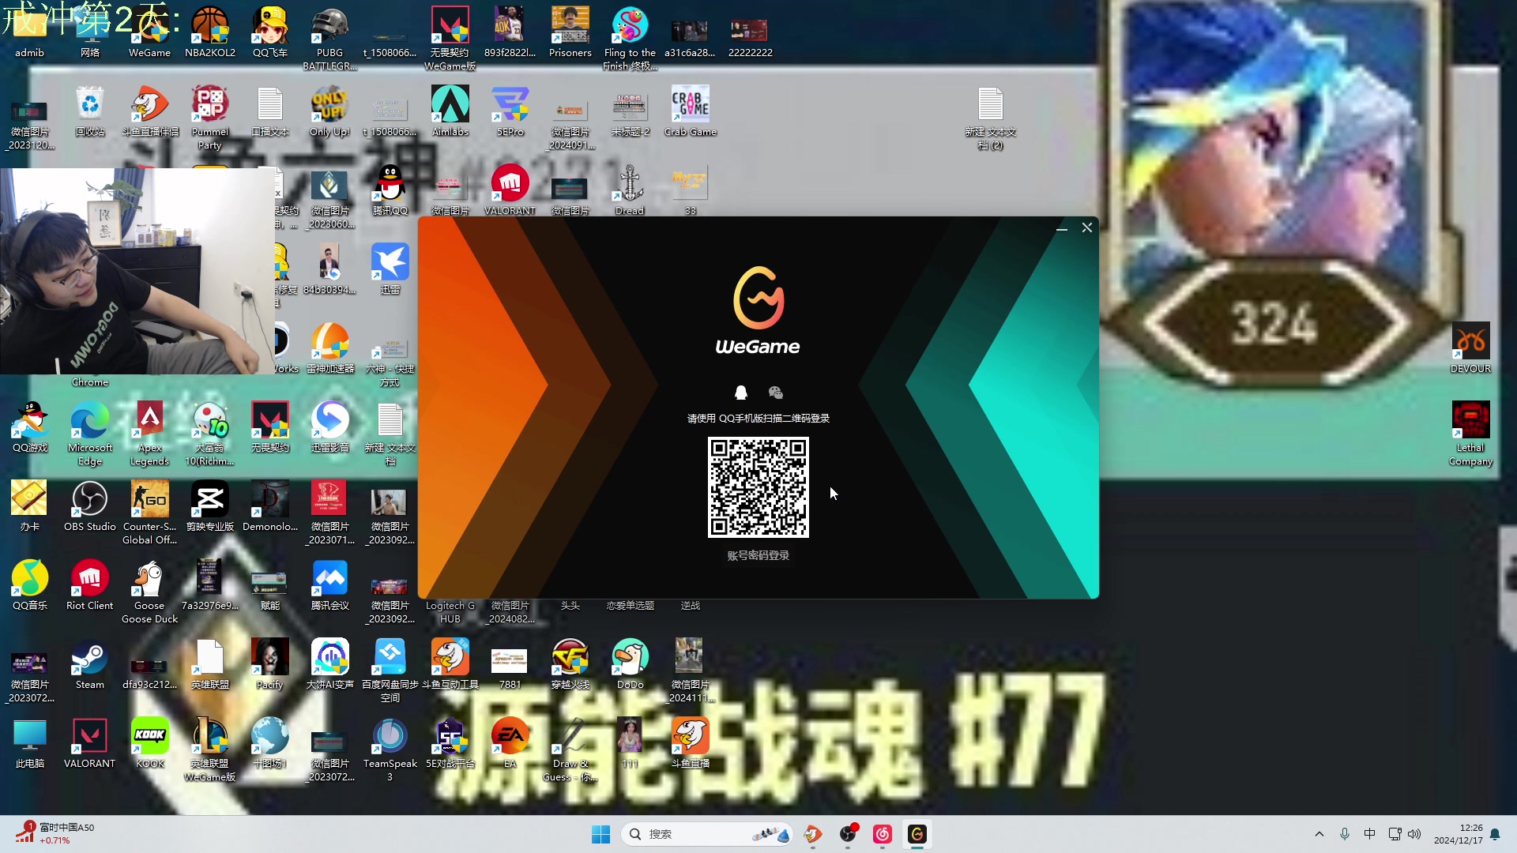Screen dimensions: 1517x853
Task: Open Aimlabs desktop icon
Action: pyautogui.click(x=450, y=112)
